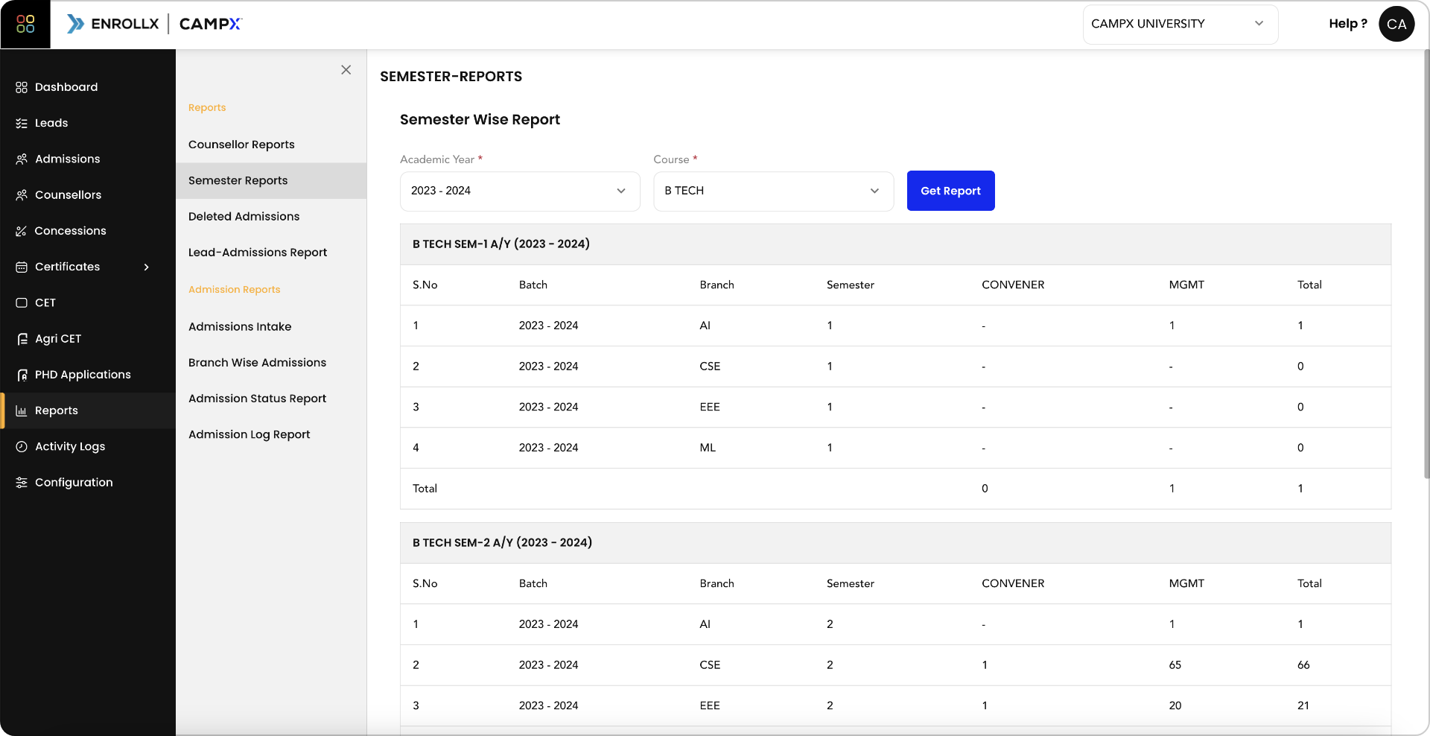This screenshot has width=1430, height=736.
Task: Click the MGMT value 65 in SEM-2
Action: coord(1175,664)
